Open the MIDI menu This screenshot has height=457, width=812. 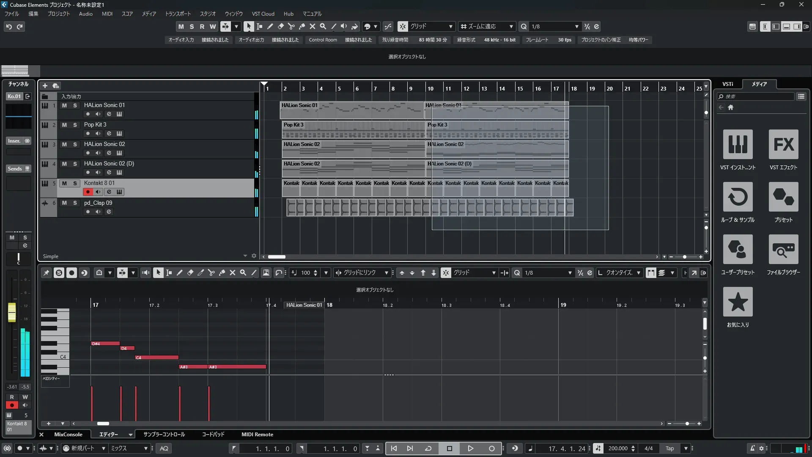tap(107, 14)
